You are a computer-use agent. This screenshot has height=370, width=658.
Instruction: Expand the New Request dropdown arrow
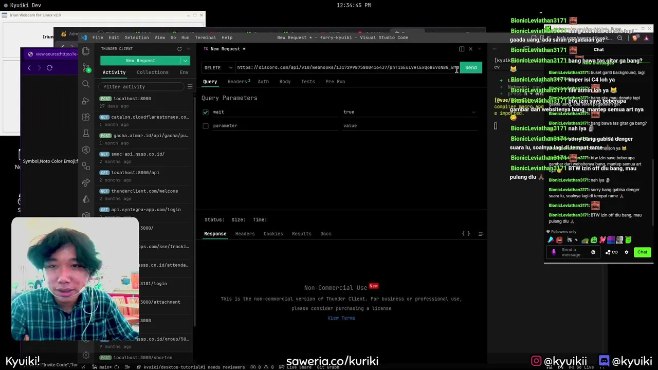point(185,61)
